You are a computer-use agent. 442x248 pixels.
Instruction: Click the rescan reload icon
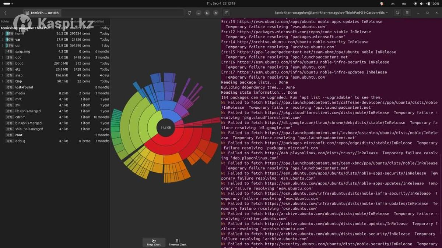[189, 13]
